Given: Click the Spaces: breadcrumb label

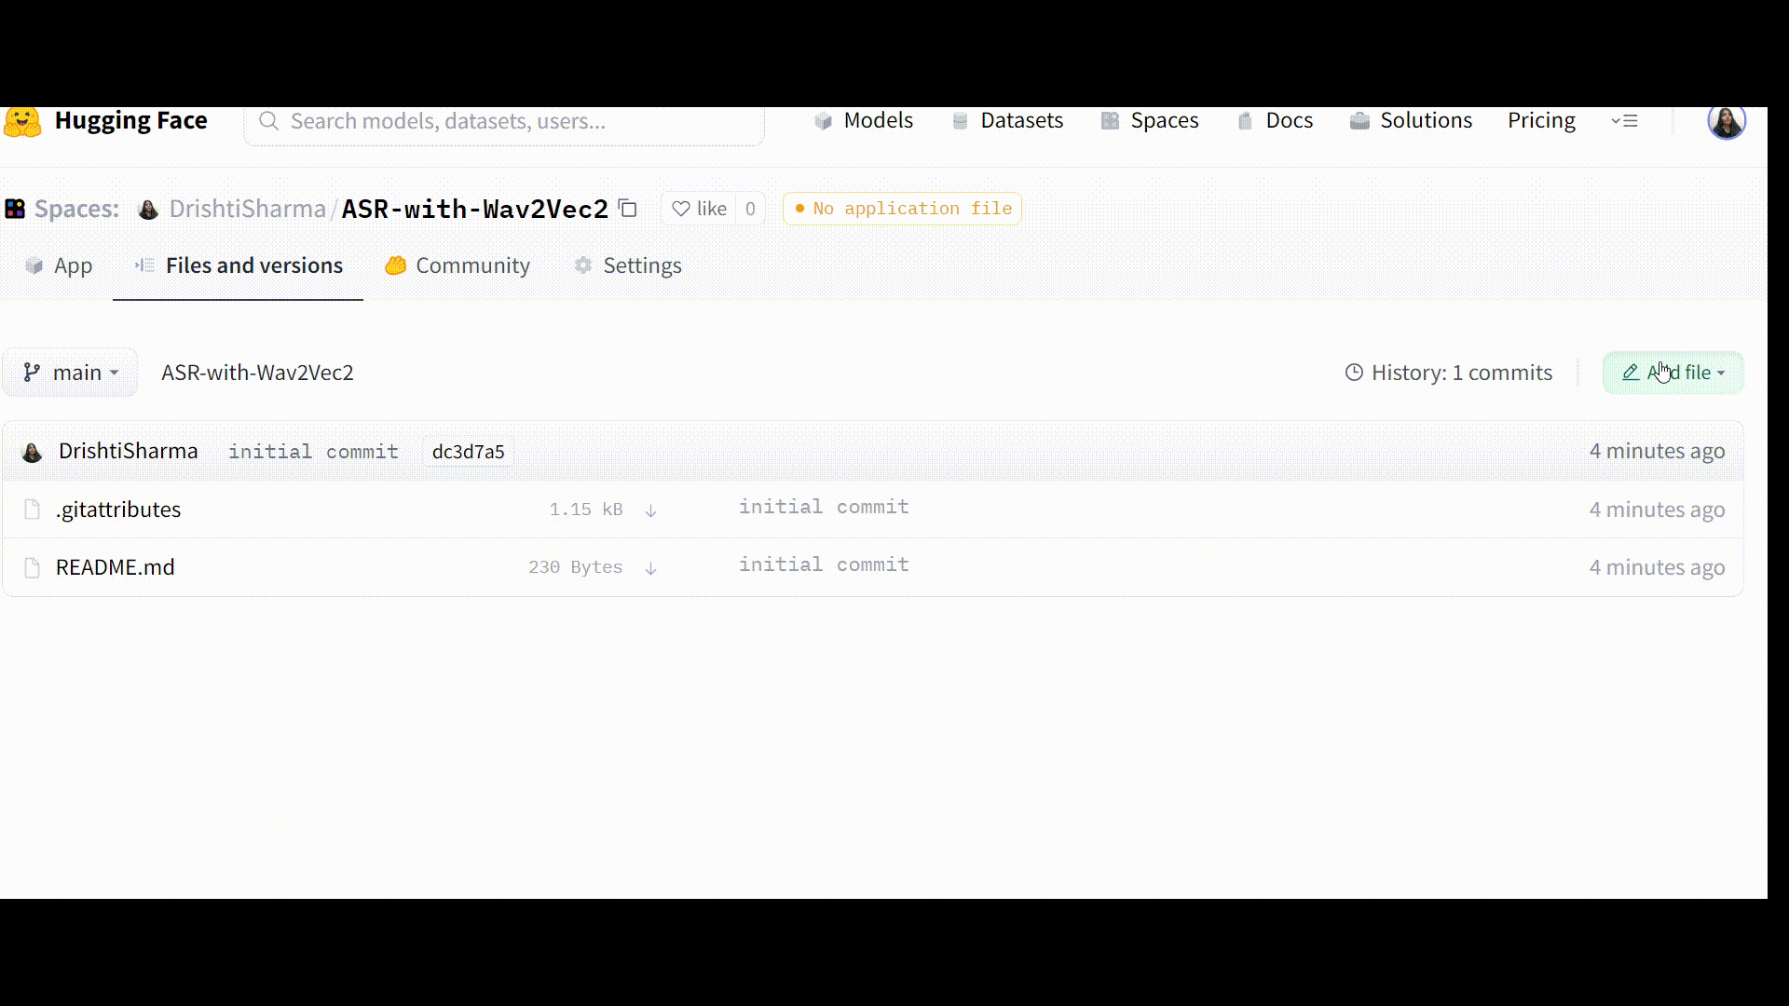Looking at the screenshot, I should coord(76,209).
